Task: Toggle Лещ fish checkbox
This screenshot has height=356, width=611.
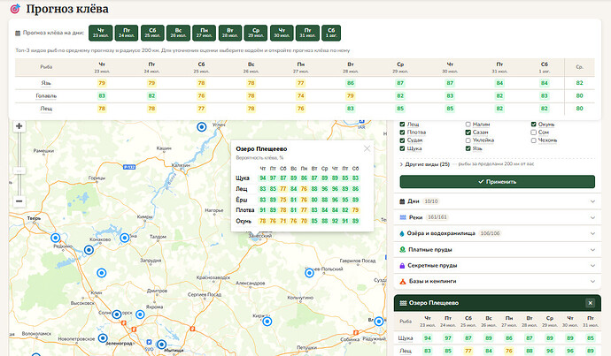Action: point(402,125)
